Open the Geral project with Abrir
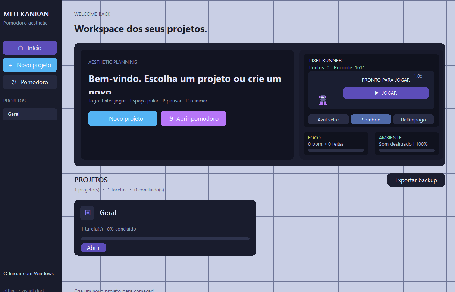This screenshot has width=455, height=292. pyautogui.click(x=94, y=248)
